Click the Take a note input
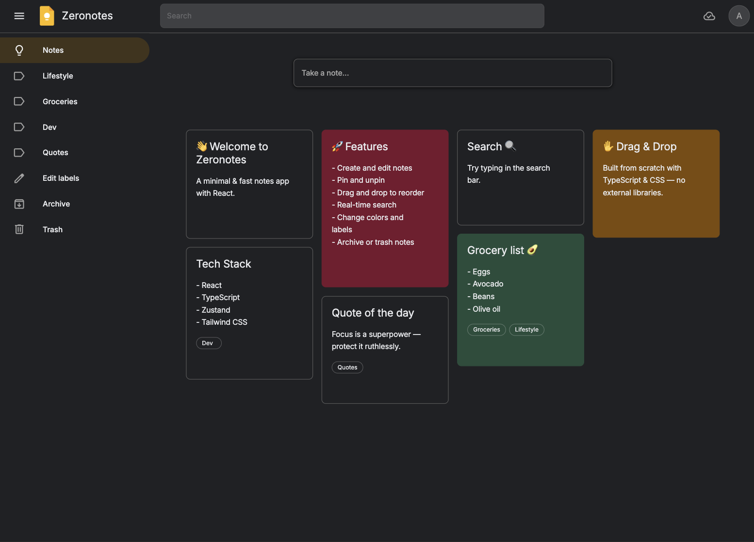The width and height of the screenshot is (754, 542). [453, 73]
